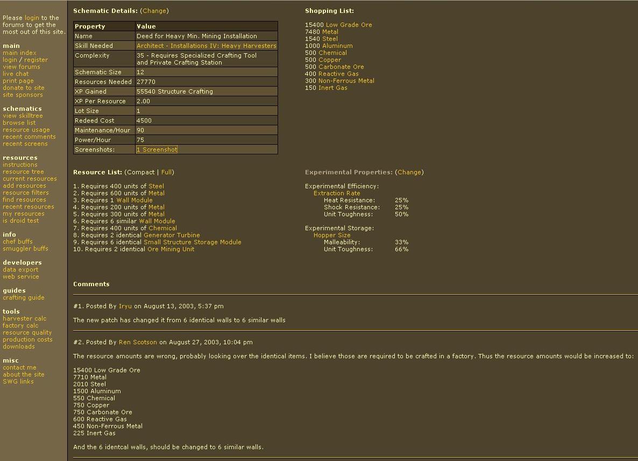
Task: Click Change next to Experimental Properties
Action: click(409, 172)
